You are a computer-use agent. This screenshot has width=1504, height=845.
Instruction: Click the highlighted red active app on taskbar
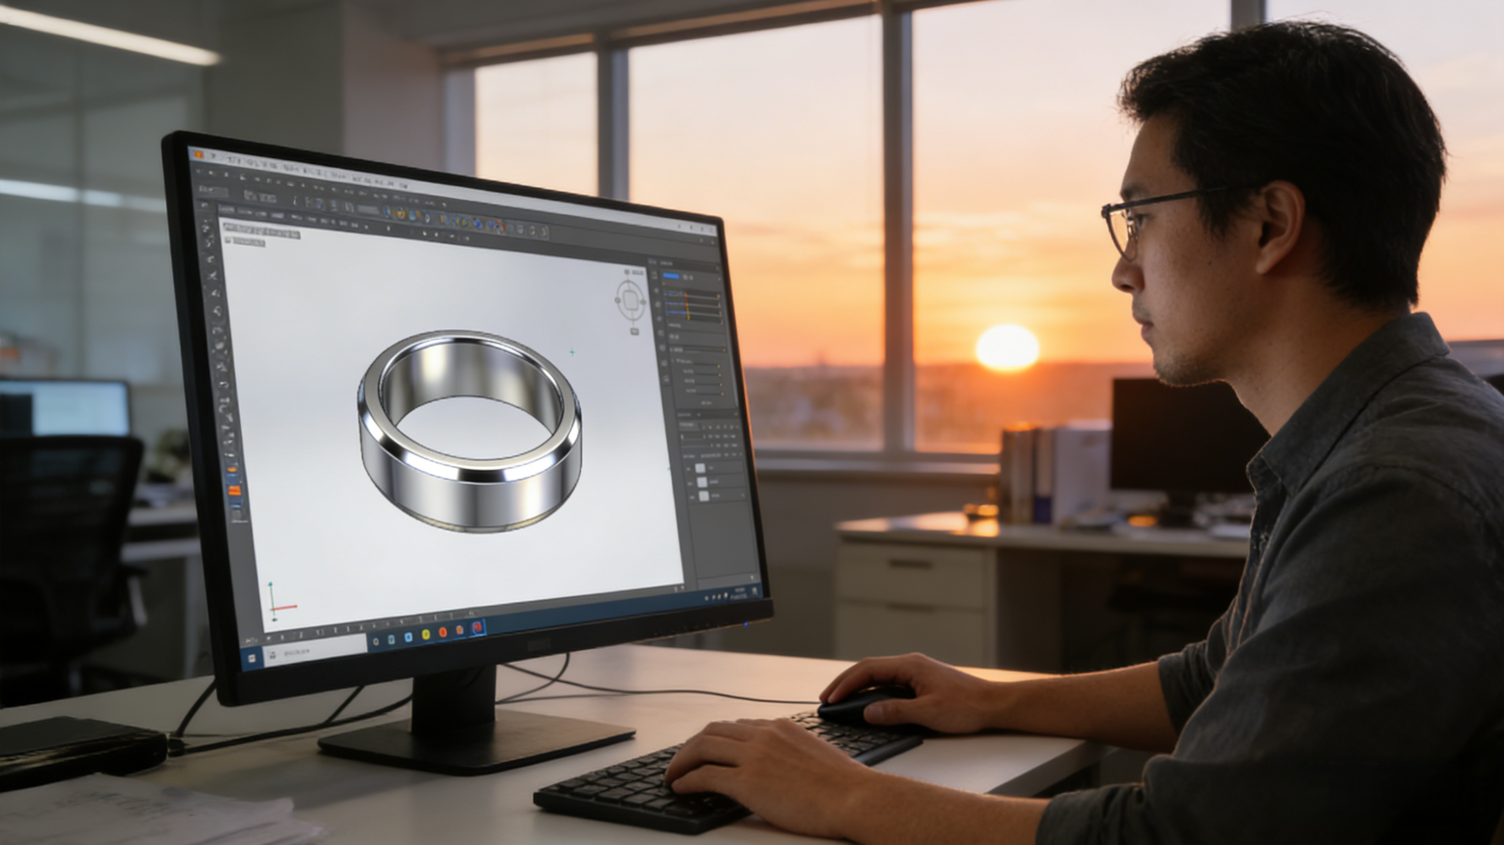pyautogui.click(x=477, y=628)
